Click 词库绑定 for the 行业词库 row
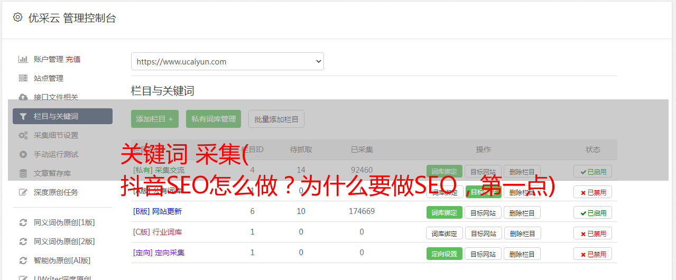This screenshot has height=280, width=676. [x=445, y=233]
